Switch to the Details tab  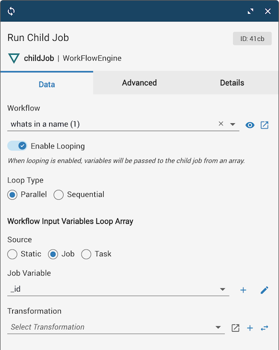(x=232, y=83)
